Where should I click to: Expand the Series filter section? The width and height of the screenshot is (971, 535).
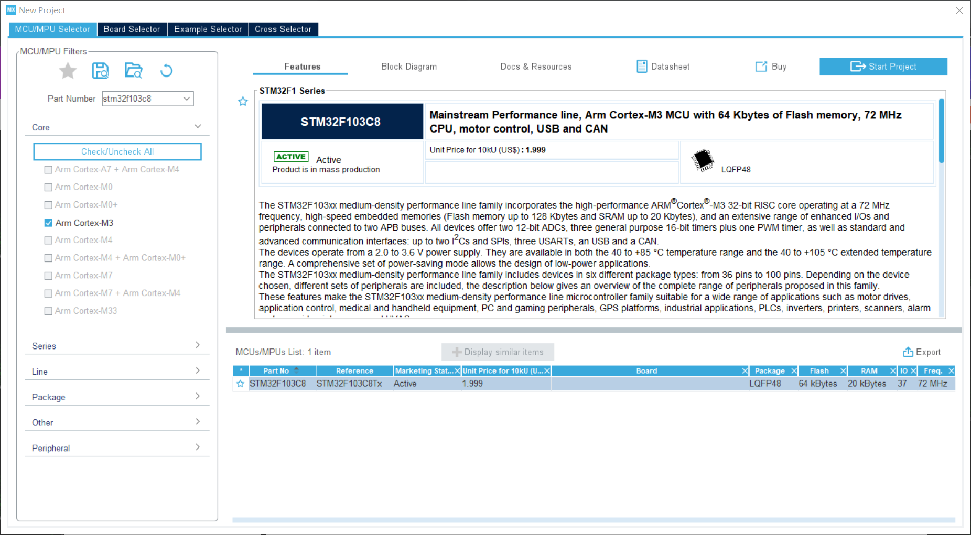(x=198, y=345)
